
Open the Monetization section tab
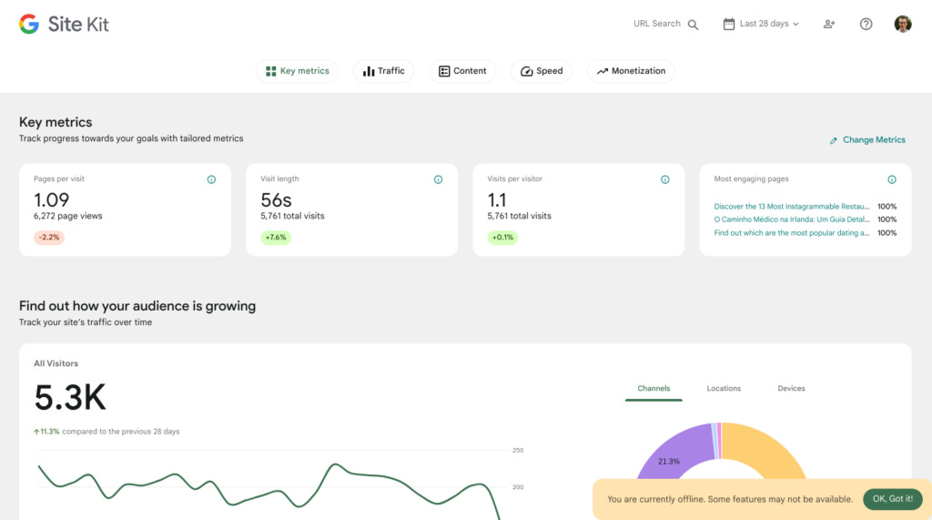(x=631, y=71)
